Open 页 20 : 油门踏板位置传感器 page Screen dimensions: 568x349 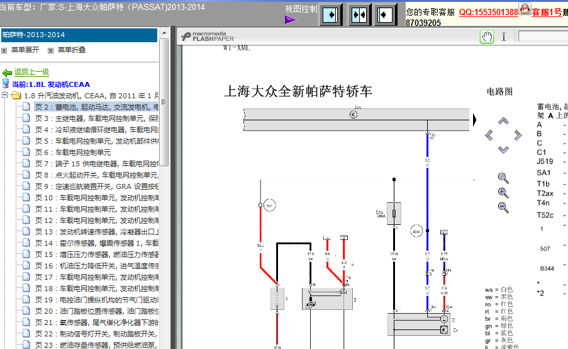[96, 311]
